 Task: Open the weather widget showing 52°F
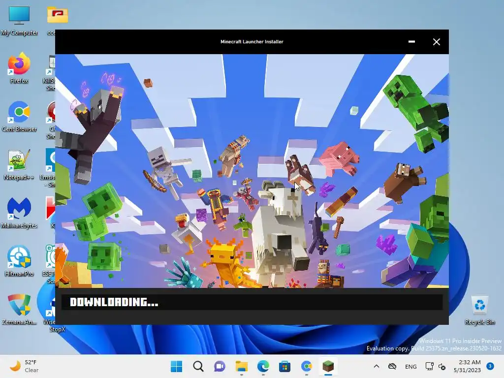pos(24,366)
